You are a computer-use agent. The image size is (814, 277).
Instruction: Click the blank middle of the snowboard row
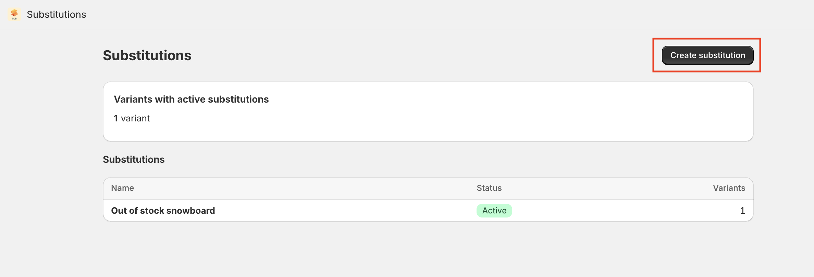(x=343, y=211)
